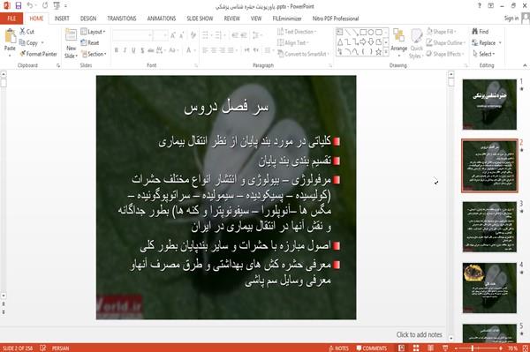Switch to the REVIEW tab
This screenshot has height=352, width=530.
coord(231,19)
